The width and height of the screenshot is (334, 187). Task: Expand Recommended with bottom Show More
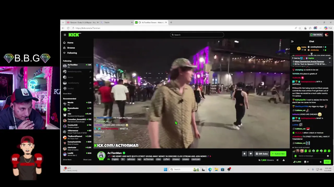[x=67, y=160]
